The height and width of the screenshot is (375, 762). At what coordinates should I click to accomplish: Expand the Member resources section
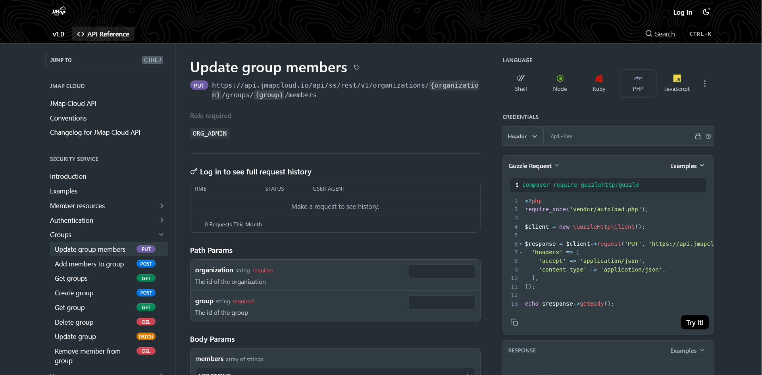coord(162,206)
